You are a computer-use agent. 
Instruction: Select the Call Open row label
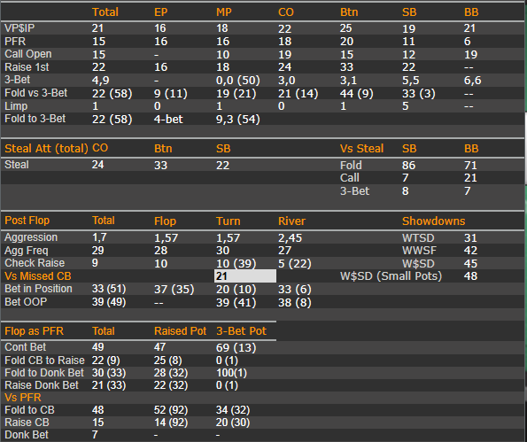point(28,54)
